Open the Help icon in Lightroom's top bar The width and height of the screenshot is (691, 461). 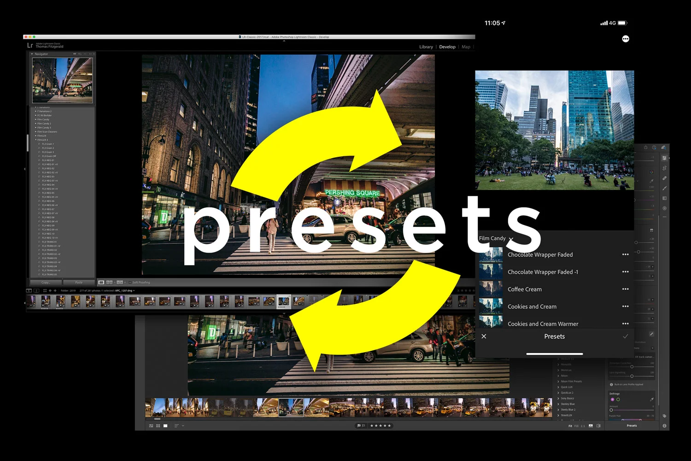(654, 148)
